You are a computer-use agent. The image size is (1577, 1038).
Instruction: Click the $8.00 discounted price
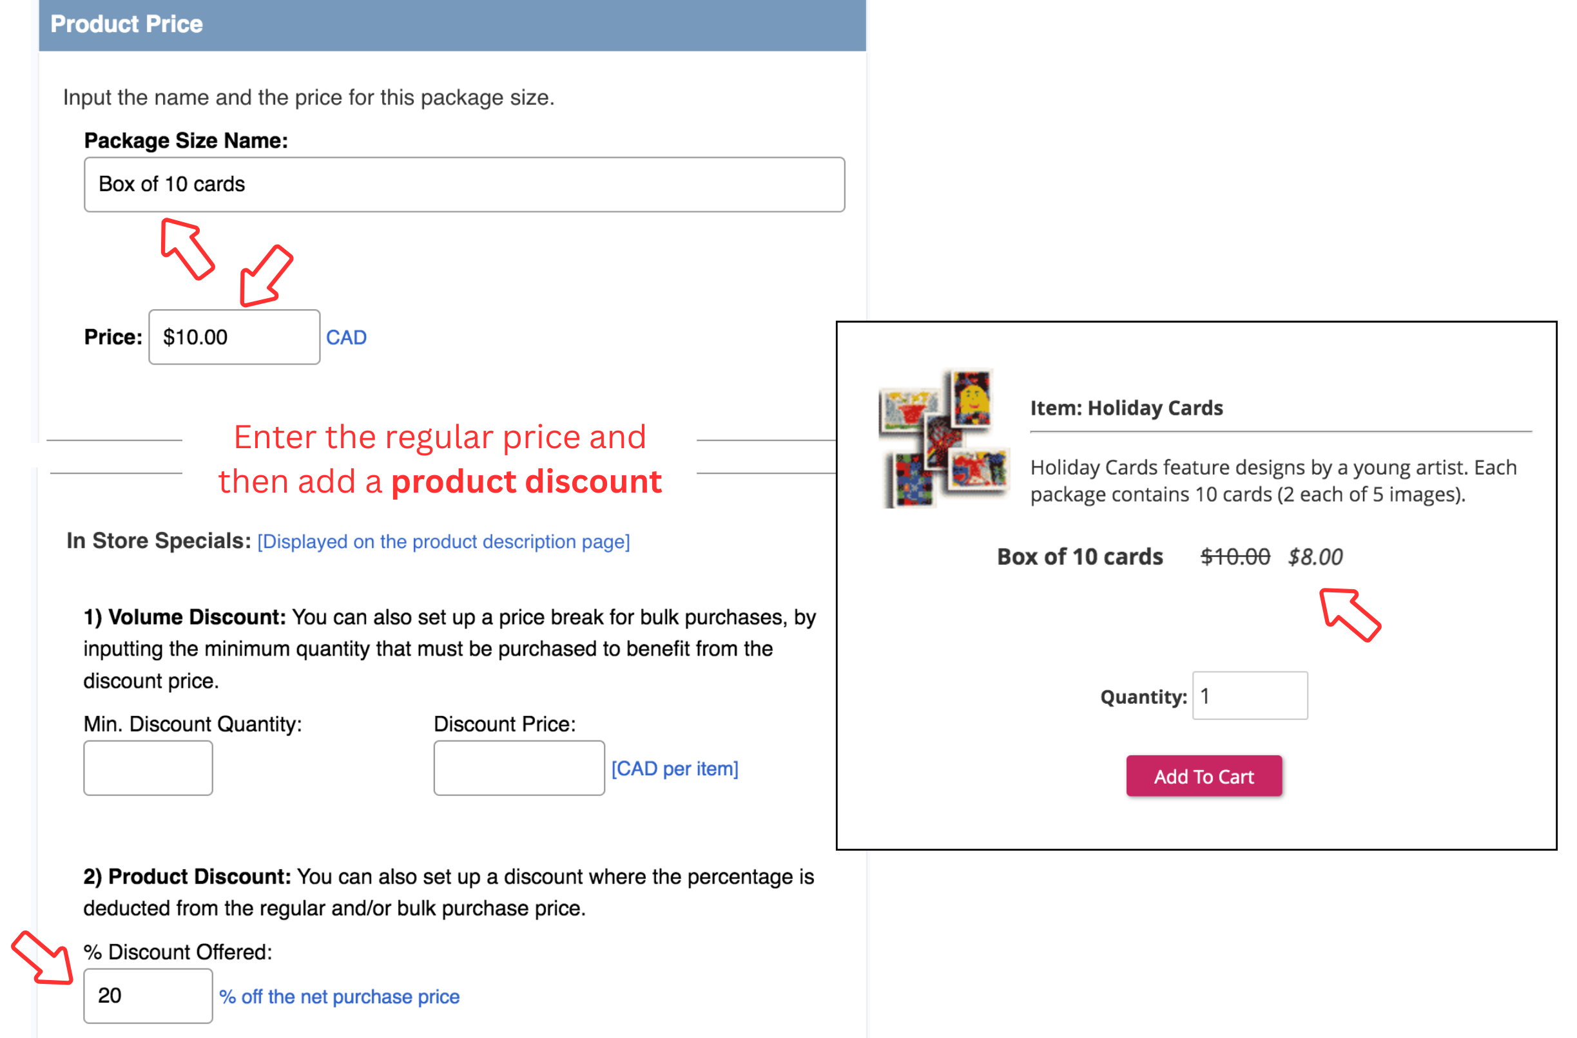tap(1315, 557)
